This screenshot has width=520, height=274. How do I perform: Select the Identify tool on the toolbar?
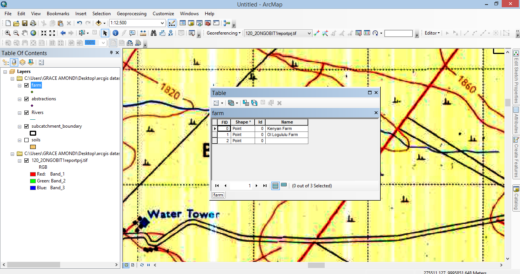[x=115, y=33]
